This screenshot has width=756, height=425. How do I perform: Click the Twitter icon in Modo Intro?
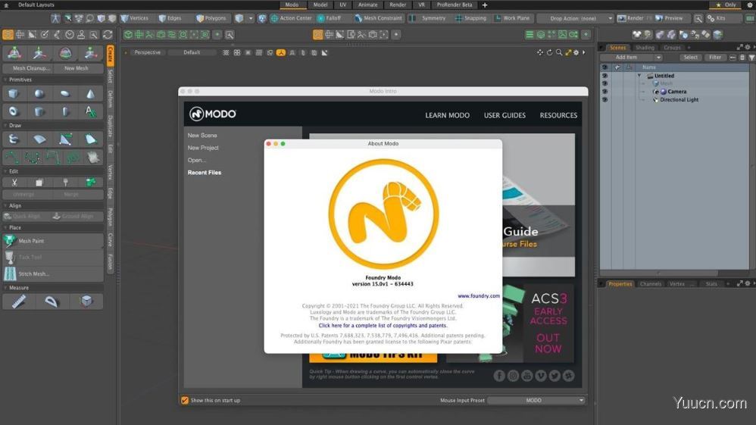pos(555,376)
